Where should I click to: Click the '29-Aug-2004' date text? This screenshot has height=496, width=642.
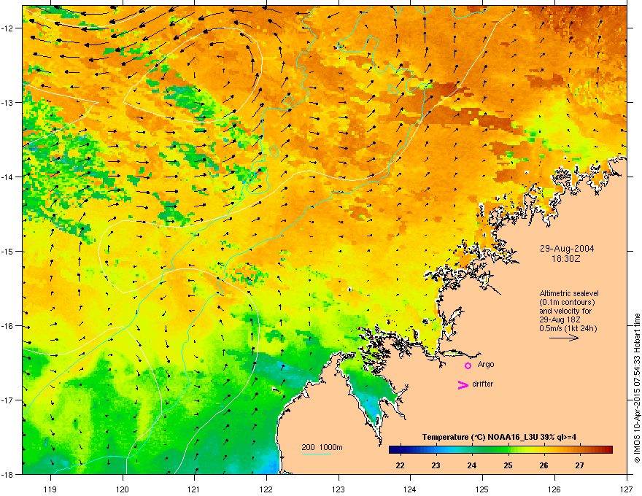[x=567, y=249]
